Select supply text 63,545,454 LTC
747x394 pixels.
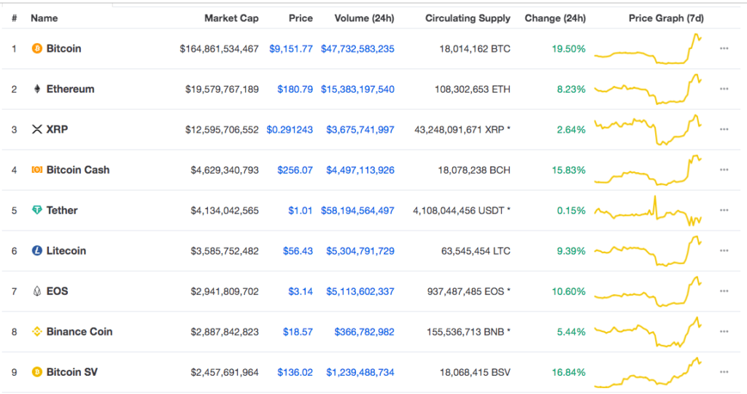click(x=476, y=250)
